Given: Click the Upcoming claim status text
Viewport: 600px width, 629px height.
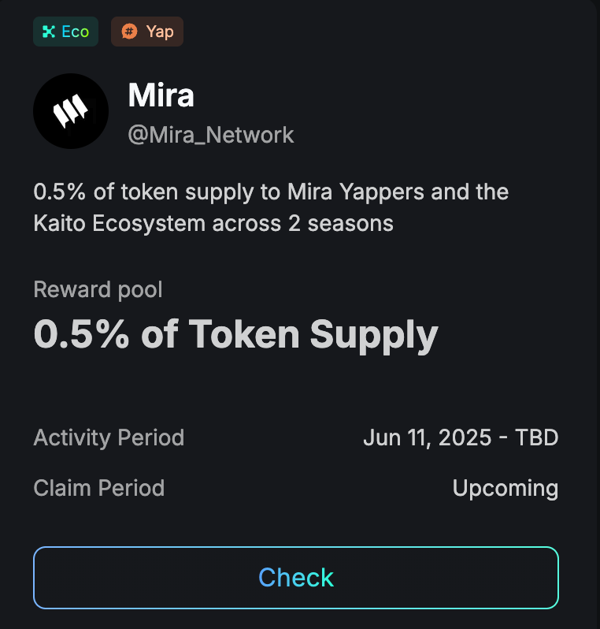Looking at the screenshot, I should (506, 488).
